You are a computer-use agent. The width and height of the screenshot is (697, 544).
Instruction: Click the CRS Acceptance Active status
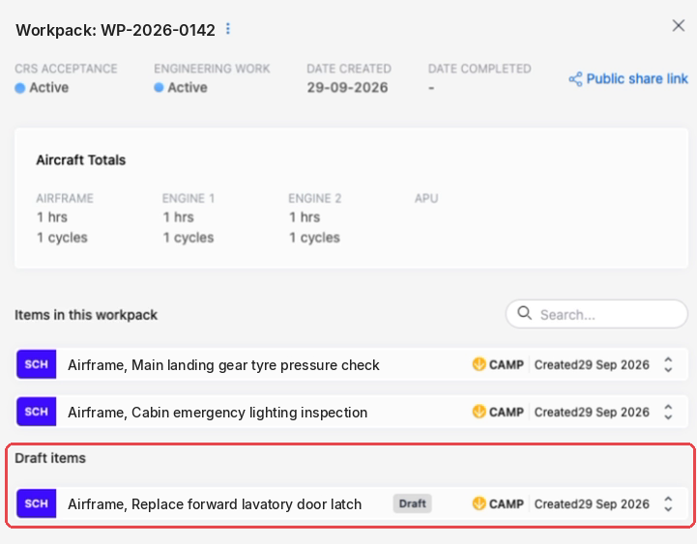click(42, 88)
